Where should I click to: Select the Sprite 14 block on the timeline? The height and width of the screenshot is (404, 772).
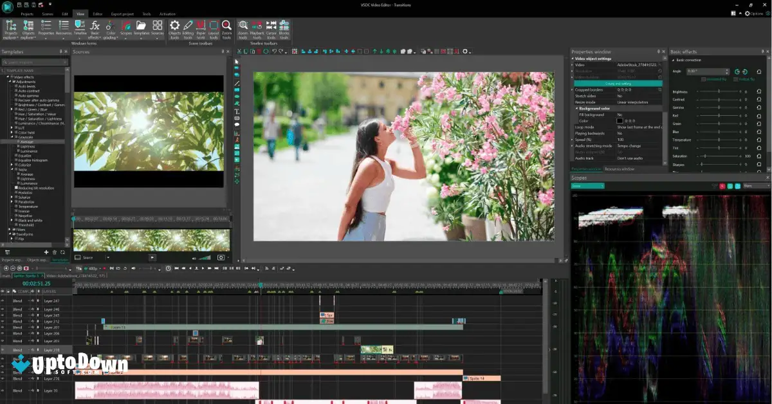[x=482, y=378]
